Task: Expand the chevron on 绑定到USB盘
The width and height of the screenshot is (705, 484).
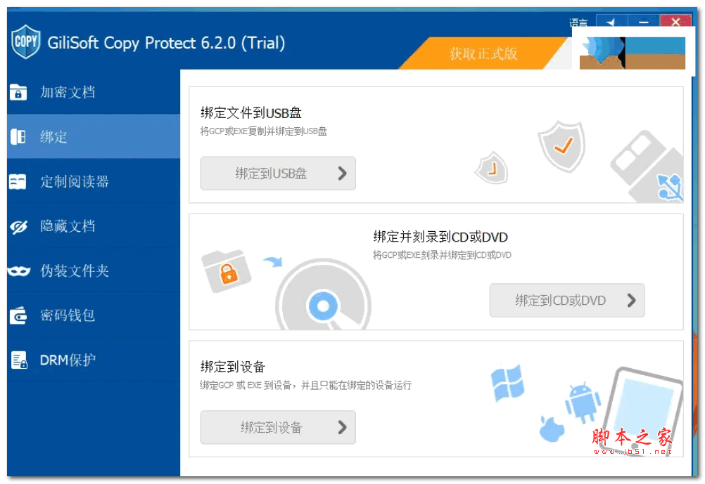Action: [x=342, y=174]
